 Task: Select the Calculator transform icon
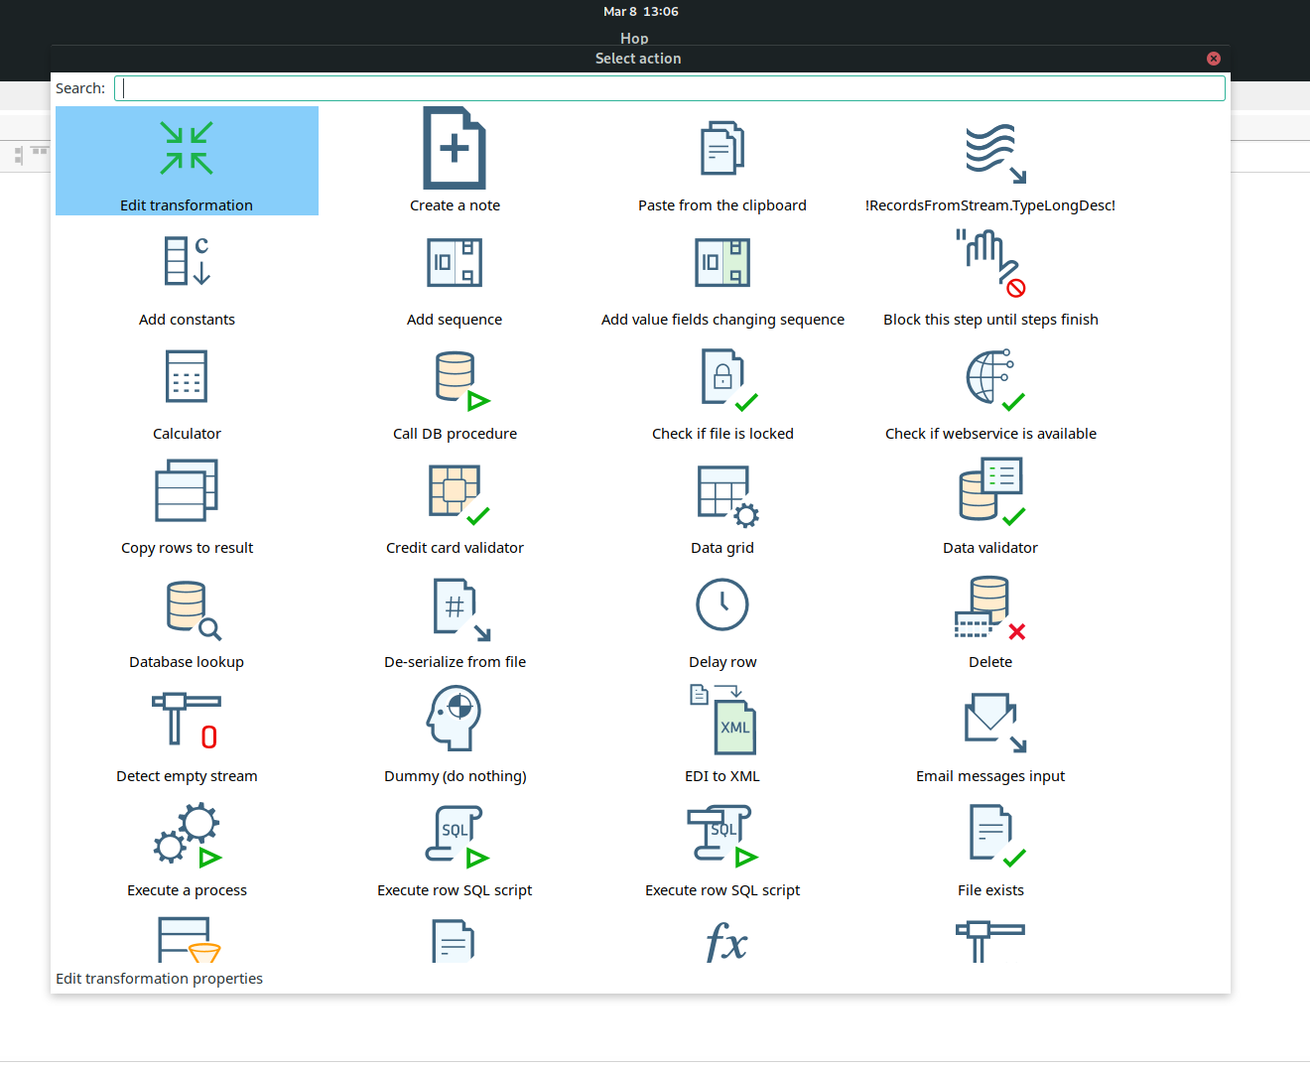pos(187,376)
